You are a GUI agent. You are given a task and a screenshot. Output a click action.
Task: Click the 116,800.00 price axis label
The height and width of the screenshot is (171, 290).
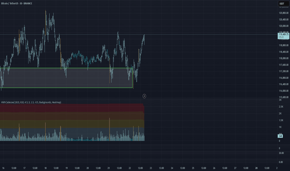[284, 78]
